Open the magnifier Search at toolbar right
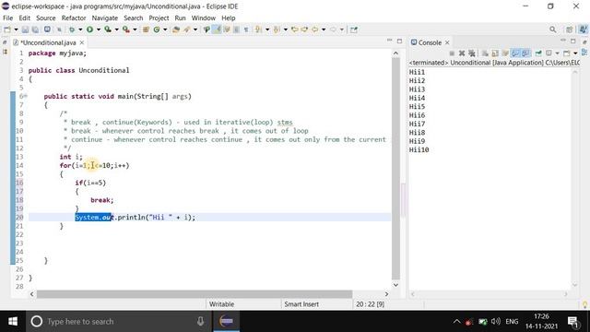The height and width of the screenshot is (332, 590). coord(552,30)
